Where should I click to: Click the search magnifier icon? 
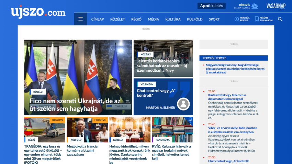pyautogui.click(x=280, y=19)
